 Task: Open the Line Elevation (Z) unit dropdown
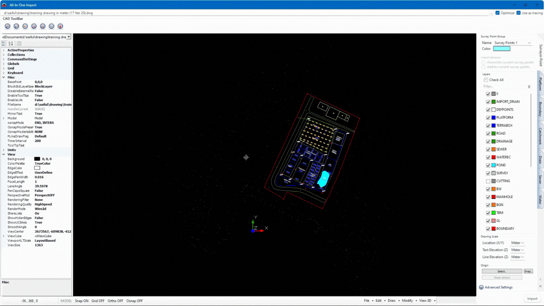pos(517,257)
